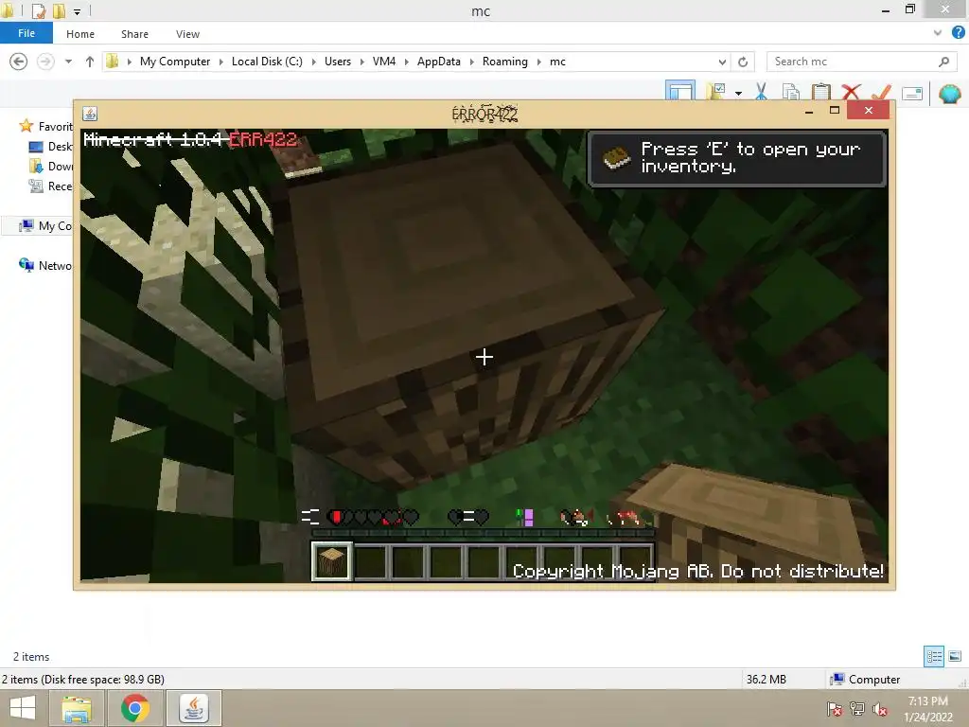Launch Chrome from the taskbar
The width and height of the screenshot is (969, 727).
(x=135, y=708)
